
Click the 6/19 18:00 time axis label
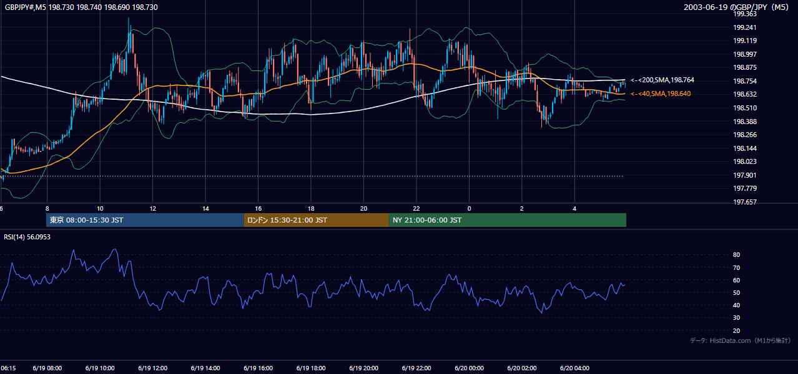[311, 368]
